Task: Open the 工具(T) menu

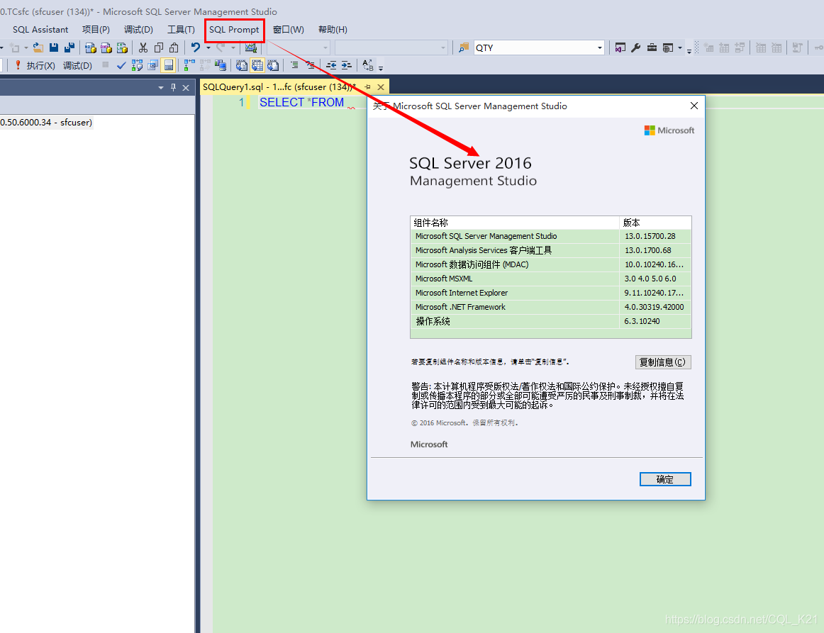Action: coord(181,30)
